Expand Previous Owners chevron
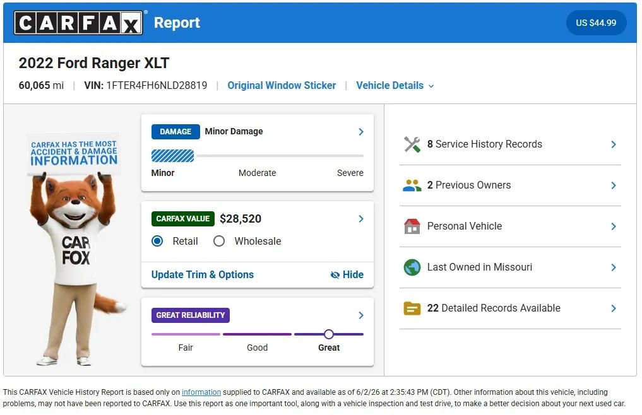Image resolution: width=642 pixels, height=415 pixels. click(x=614, y=185)
